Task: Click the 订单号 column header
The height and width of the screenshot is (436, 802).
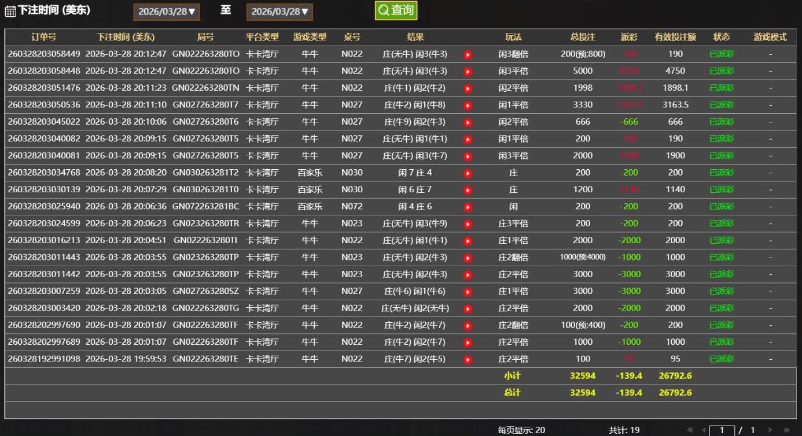Action: (x=43, y=37)
